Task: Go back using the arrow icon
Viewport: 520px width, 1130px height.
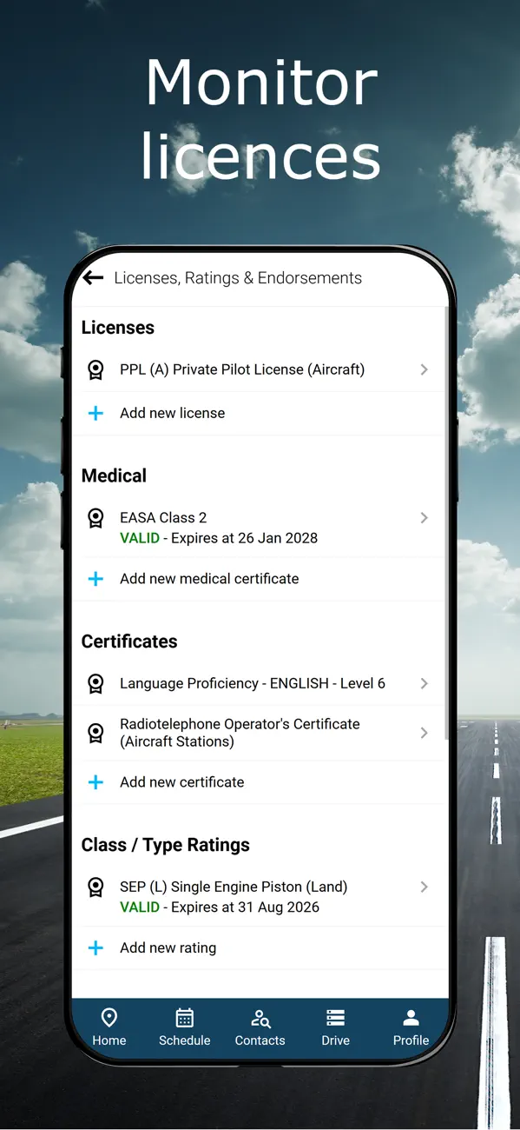Action: (93, 277)
